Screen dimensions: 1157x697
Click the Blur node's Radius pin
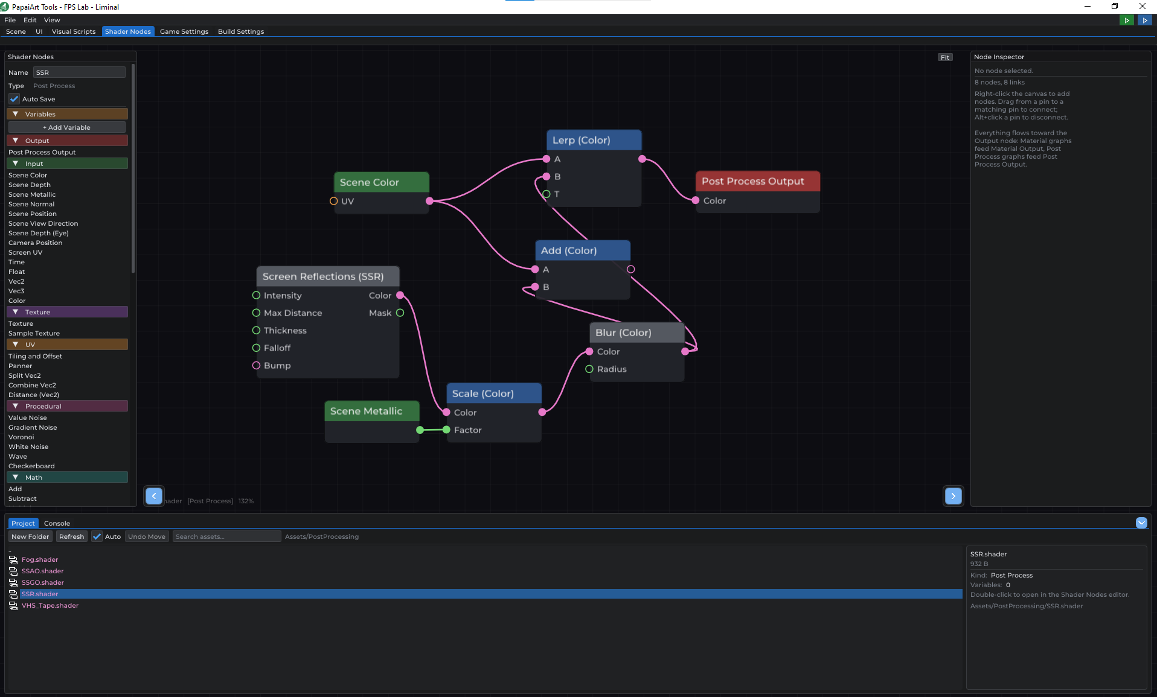[x=589, y=369]
